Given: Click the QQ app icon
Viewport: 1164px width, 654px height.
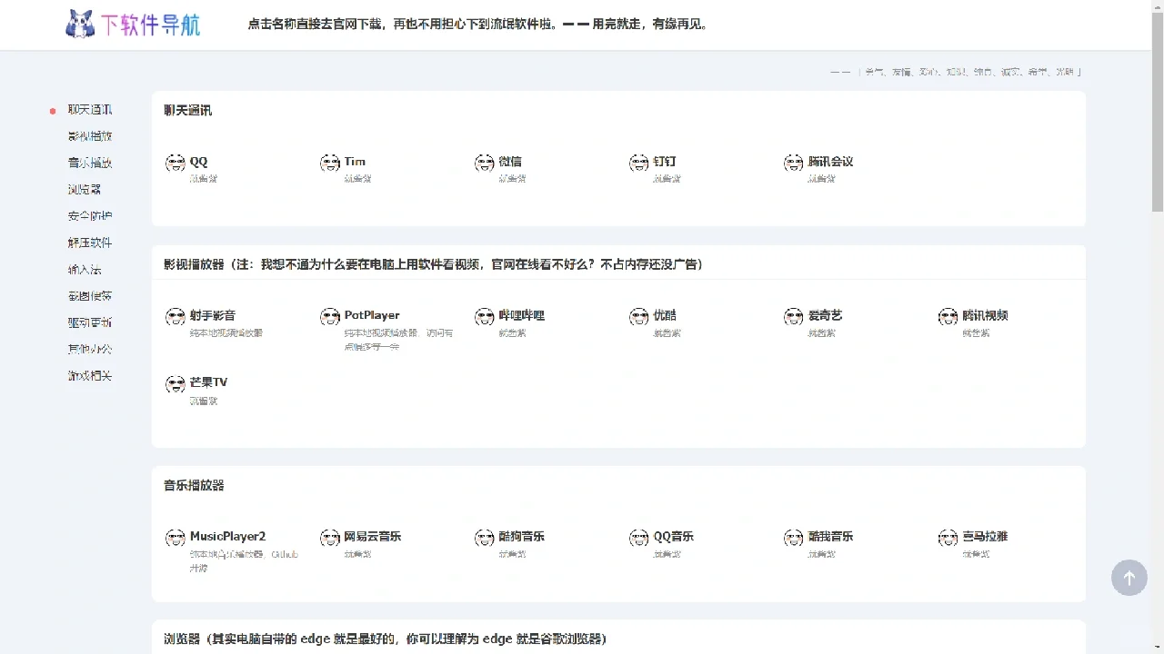Looking at the screenshot, I should (x=176, y=163).
